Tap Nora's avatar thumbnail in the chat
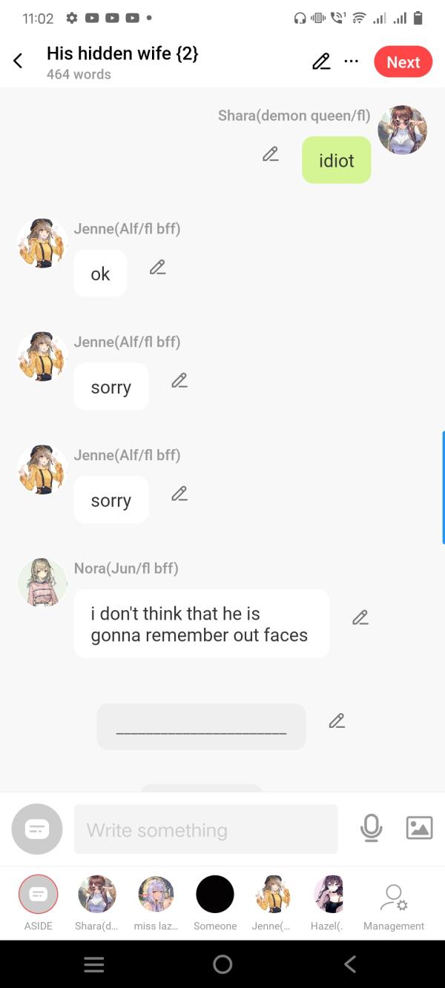Viewport: 445px width, 988px height. tap(42, 583)
